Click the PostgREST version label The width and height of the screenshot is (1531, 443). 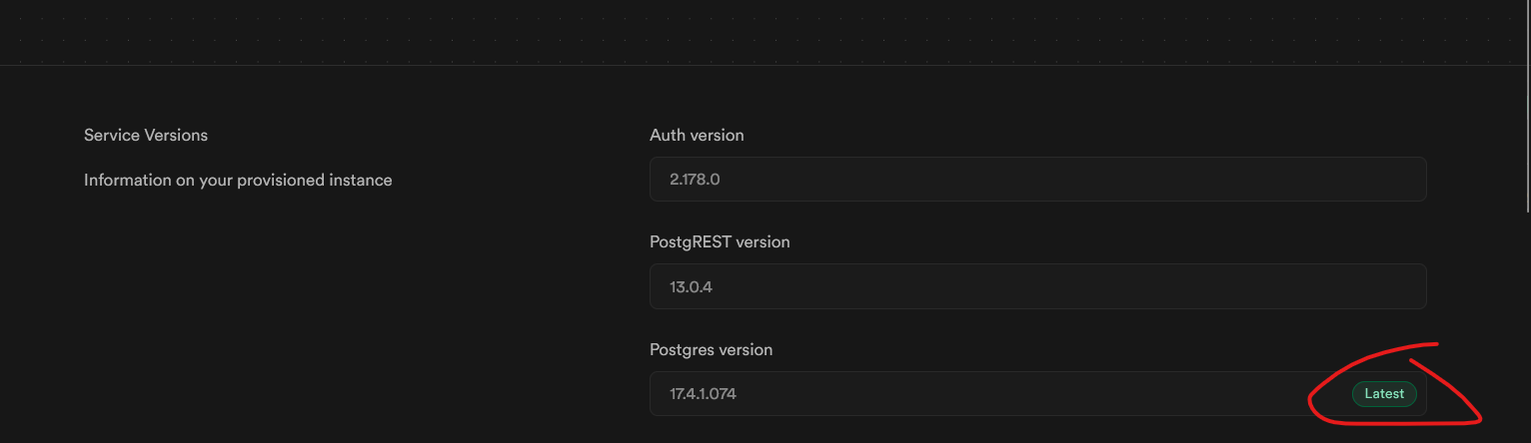click(720, 242)
